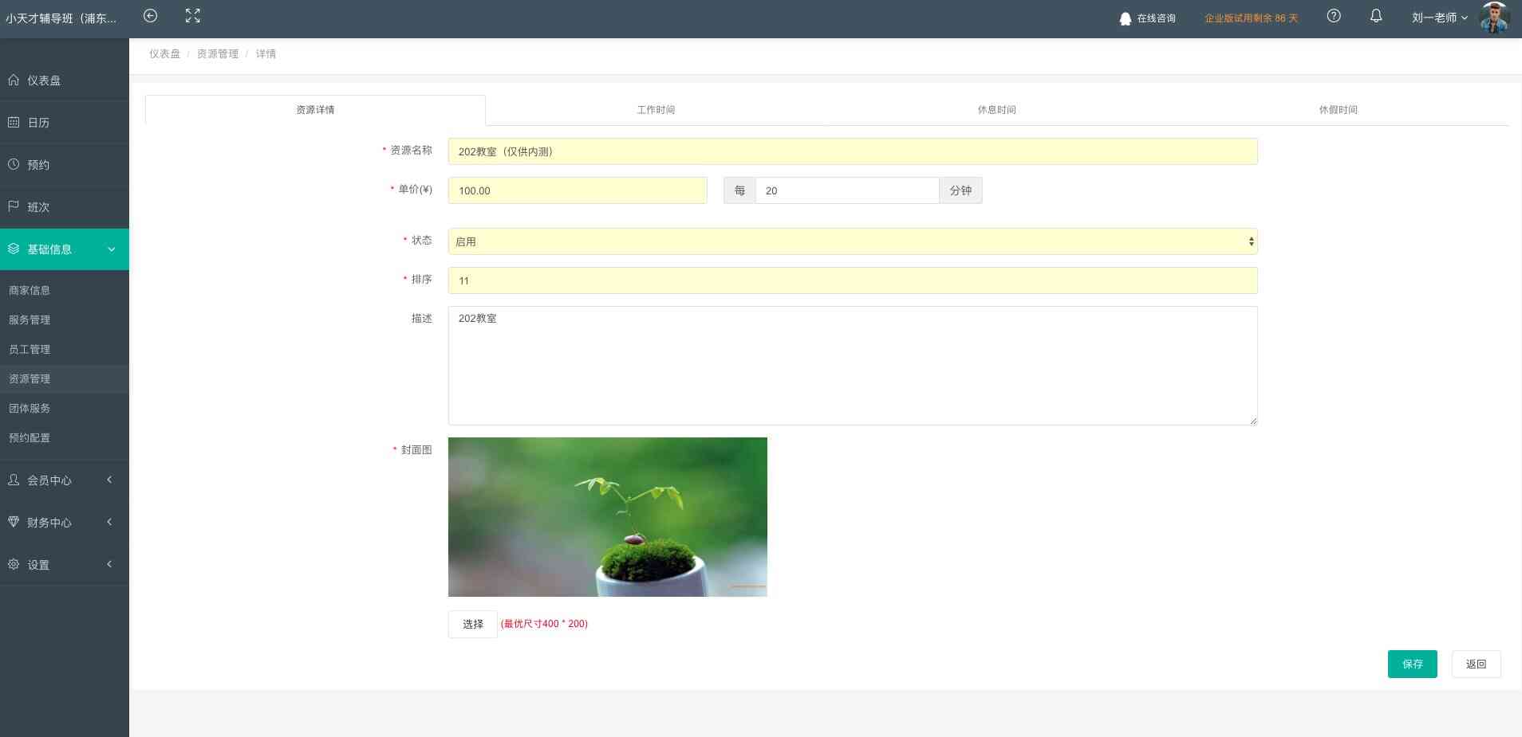The image size is (1522, 737).
Task: Click 选择 to choose cover image
Action: [472, 624]
